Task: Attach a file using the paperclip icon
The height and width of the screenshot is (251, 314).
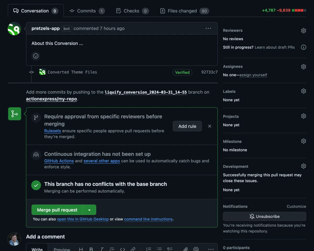Action: (186, 249)
